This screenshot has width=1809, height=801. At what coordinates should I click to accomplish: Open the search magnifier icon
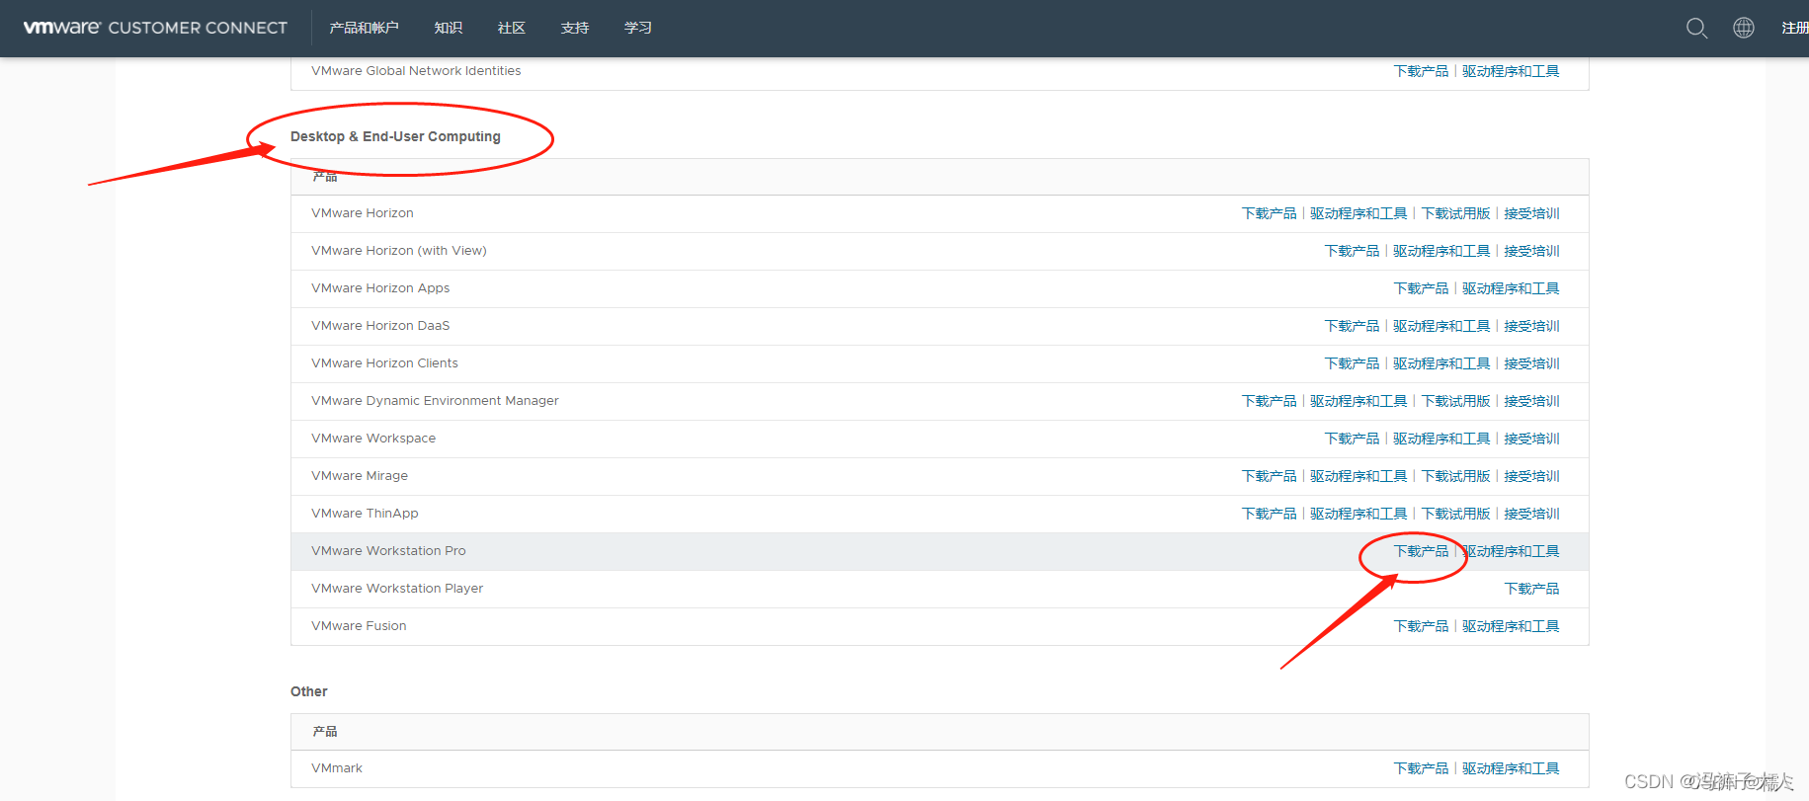(x=1696, y=28)
